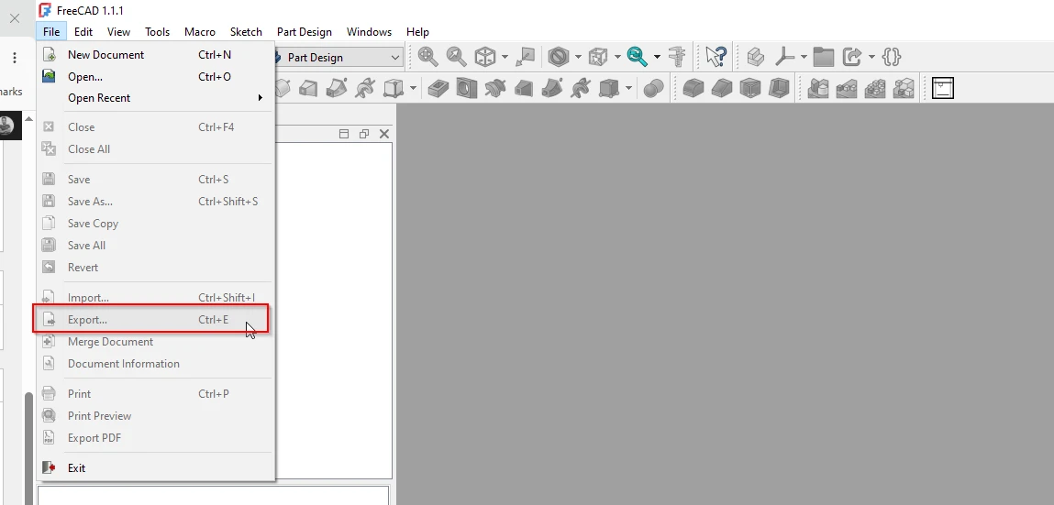Expand the coordinate system dropdown arrow
Viewport: 1054px width, 505px height.
coord(804,58)
